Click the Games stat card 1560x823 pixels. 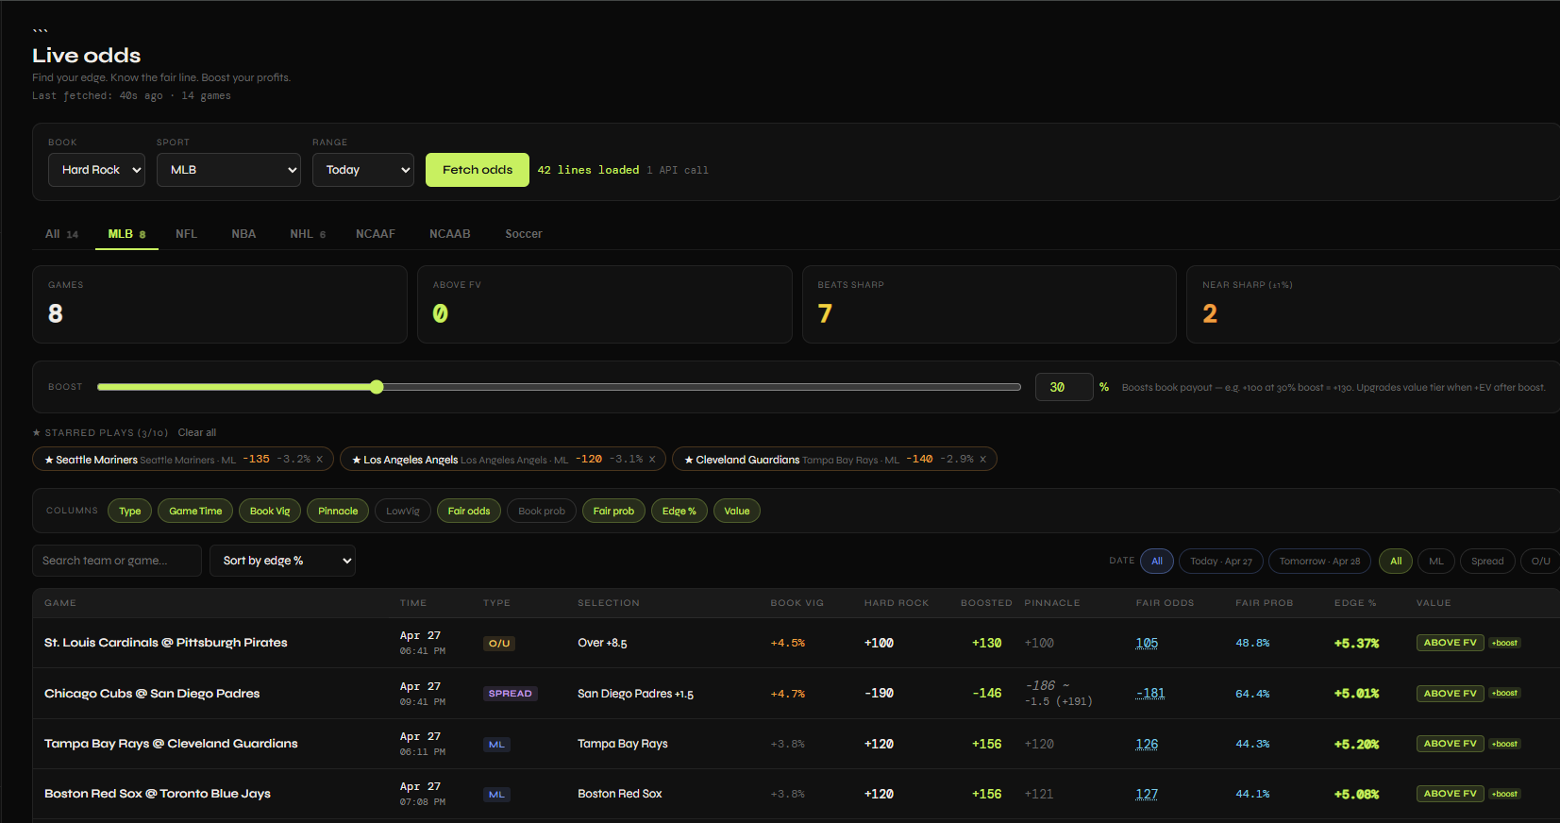(220, 304)
